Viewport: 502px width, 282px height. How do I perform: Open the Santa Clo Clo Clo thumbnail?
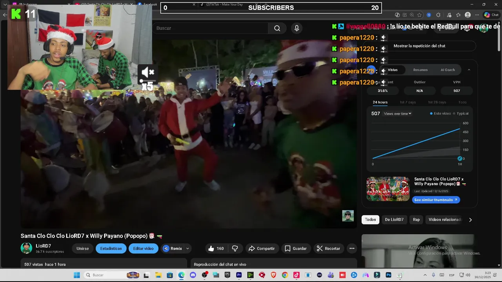388,189
